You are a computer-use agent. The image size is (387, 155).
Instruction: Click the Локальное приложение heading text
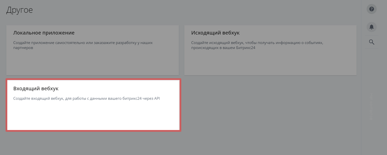click(44, 33)
